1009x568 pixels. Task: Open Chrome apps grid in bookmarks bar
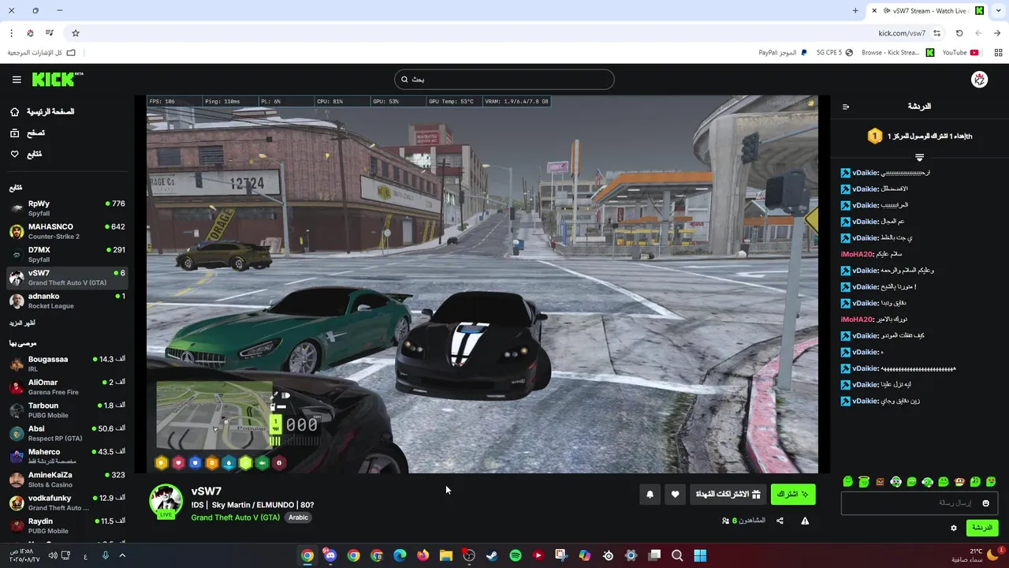tap(998, 53)
